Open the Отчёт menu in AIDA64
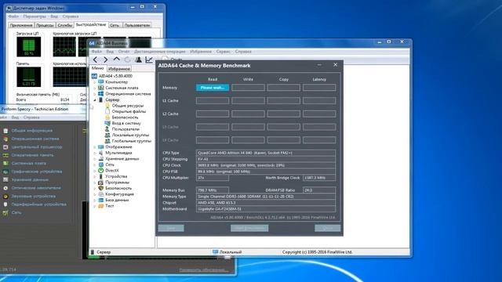The height and width of the screenshot is (282, 502). click(x=124, y=52)
